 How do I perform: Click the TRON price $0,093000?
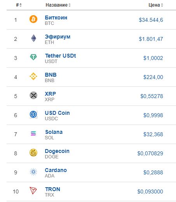(150, 191)
